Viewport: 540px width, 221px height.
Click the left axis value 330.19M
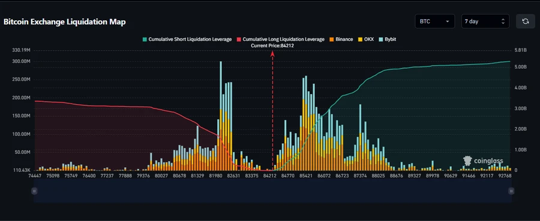22,50
